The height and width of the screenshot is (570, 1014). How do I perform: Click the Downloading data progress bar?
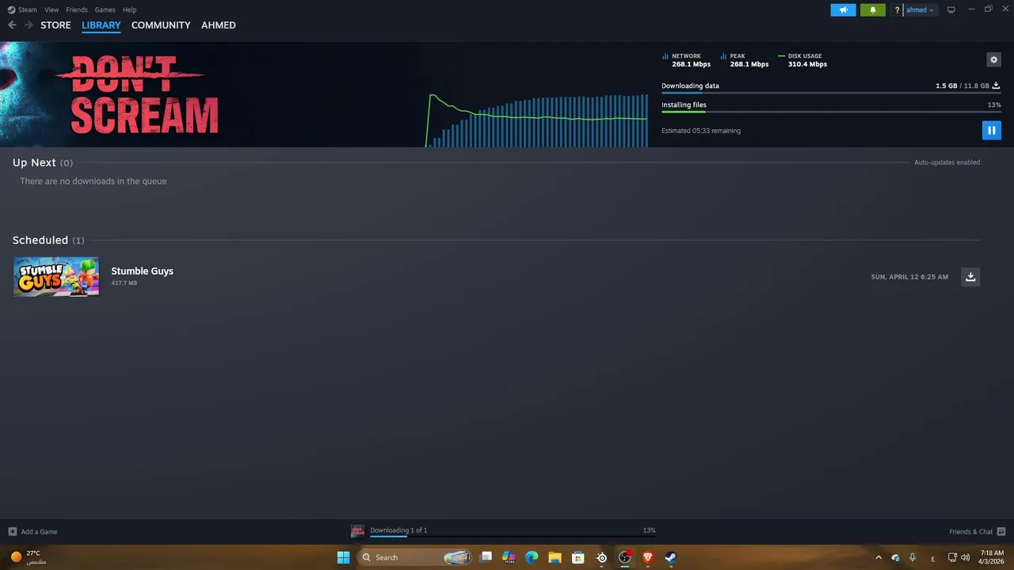[831, 93]
